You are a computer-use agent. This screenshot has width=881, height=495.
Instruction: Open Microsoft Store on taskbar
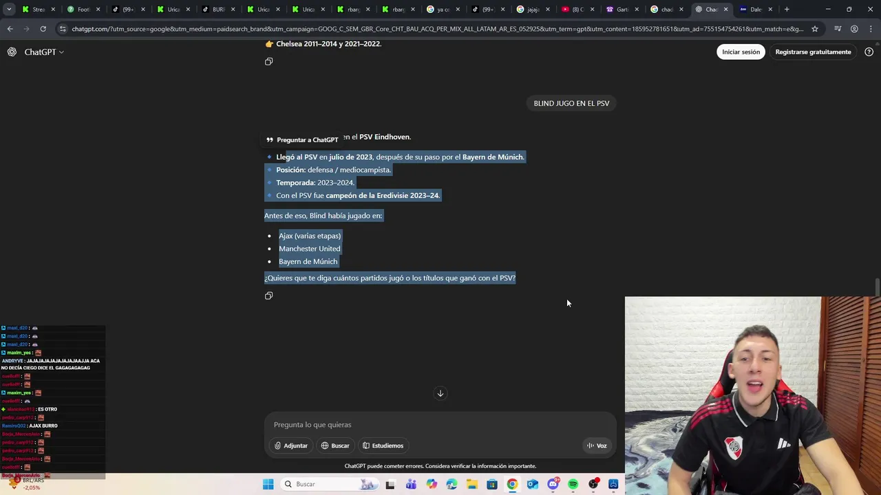click(x=492, y=484)
